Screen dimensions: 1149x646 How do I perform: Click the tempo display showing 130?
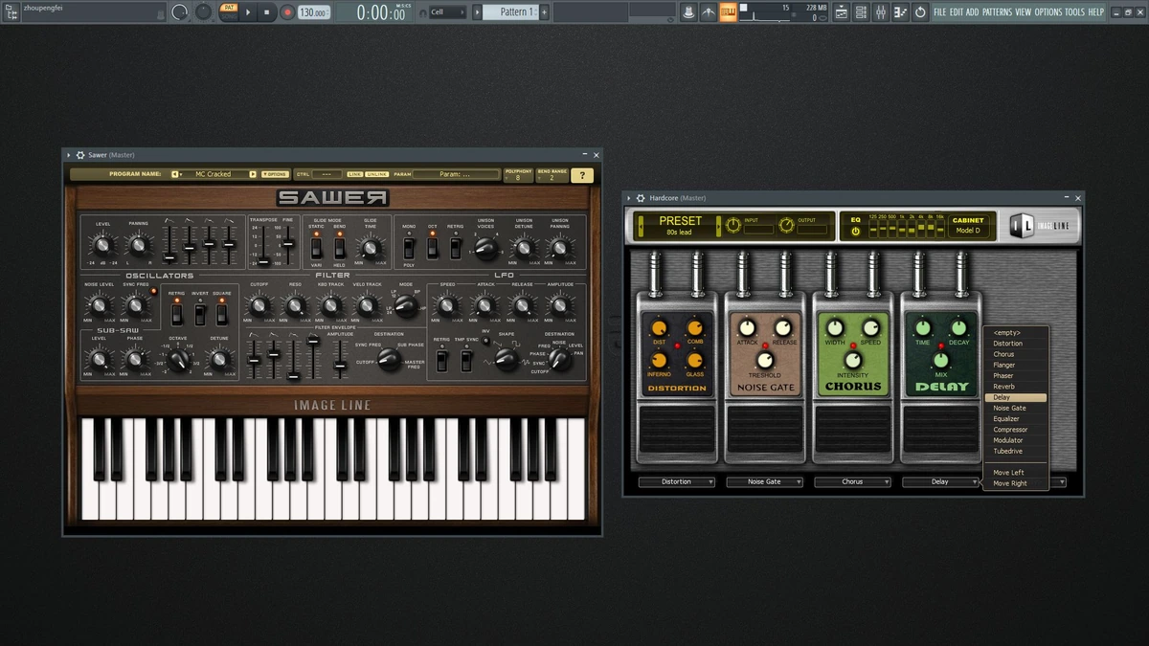[x=313, y=12]
